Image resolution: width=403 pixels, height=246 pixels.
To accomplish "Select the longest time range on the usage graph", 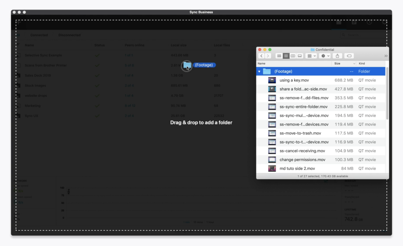I will coord(210,222).
